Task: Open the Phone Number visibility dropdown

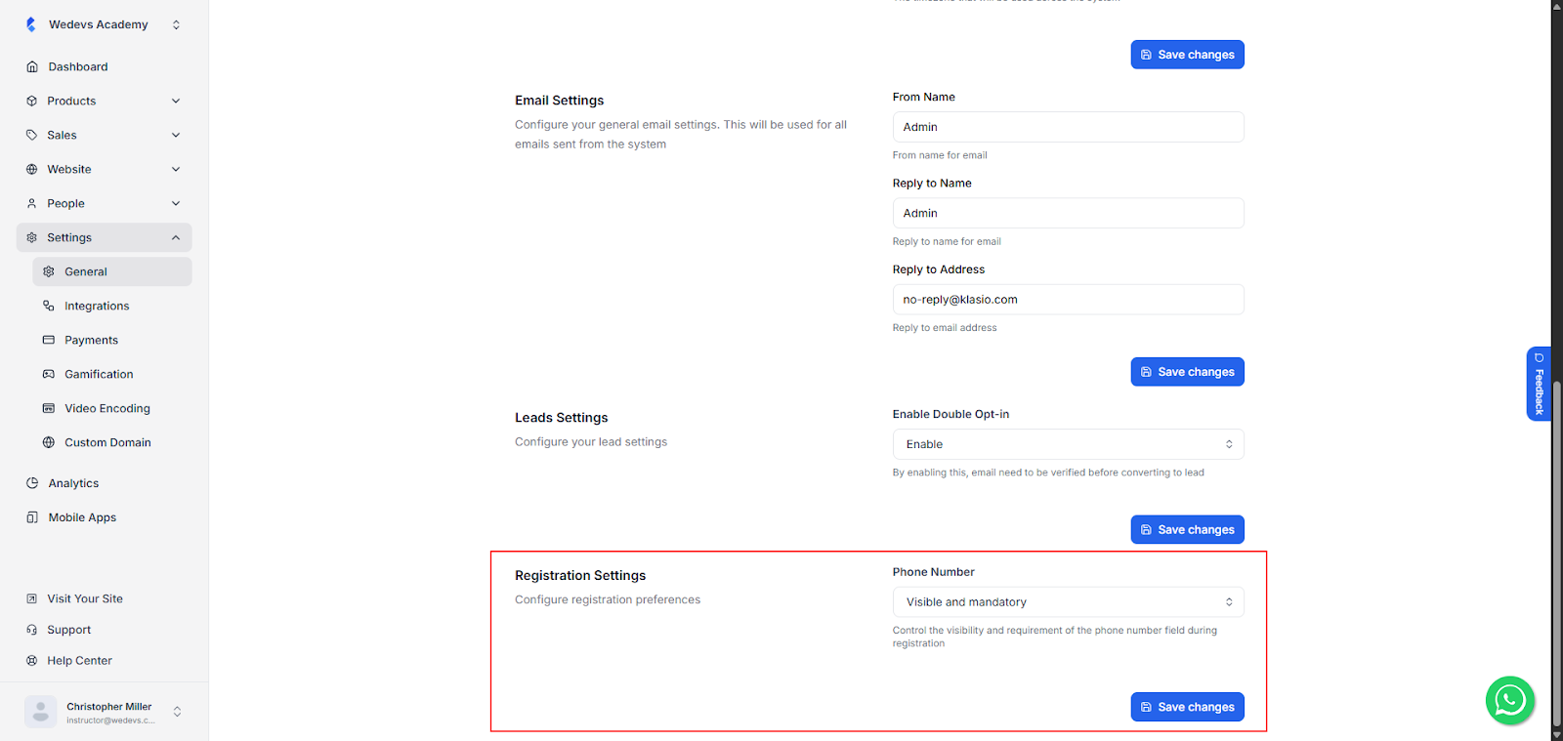Action: (x=1068, y=602)
